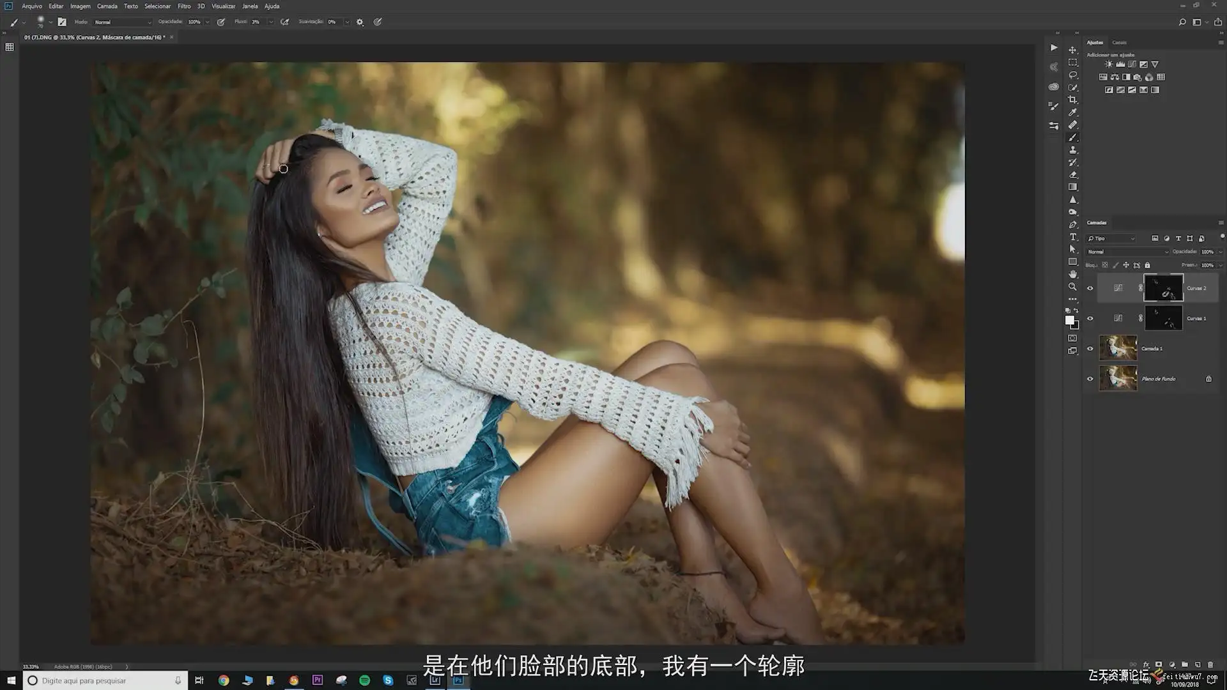The width and height of the screenshot is (1227, 690).
Task: Add a Brightness/Contrast adjustment
Action: (1109, 65)
